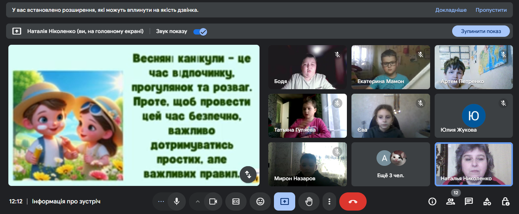The image size is (519, 214).
Task: Select Мирон Назаров's video tile
Action: (x=307, y=164)
